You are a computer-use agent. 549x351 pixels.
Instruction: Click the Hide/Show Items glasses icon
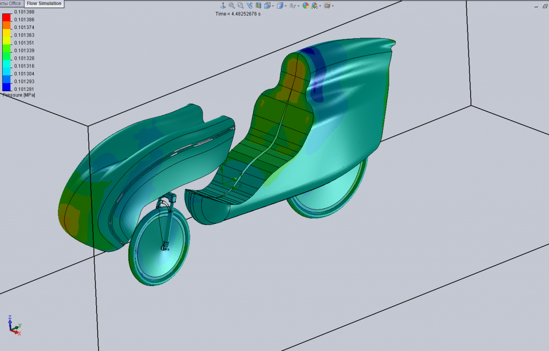coord(292,5)
